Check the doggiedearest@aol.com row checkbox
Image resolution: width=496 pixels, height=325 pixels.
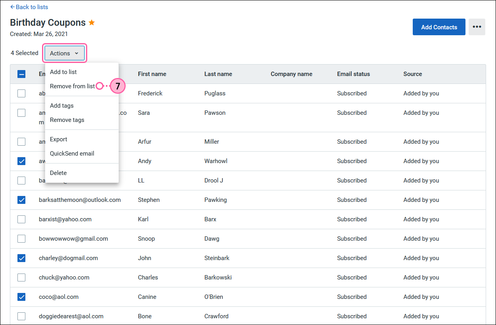tap(21, 316)
